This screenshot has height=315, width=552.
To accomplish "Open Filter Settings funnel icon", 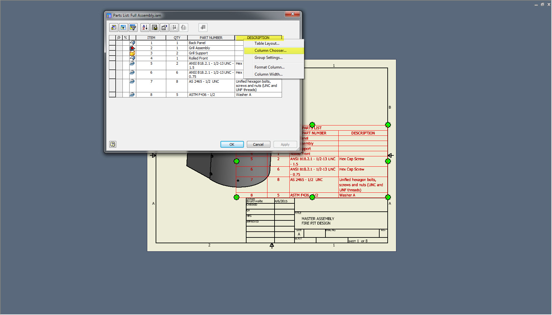I will click(x=133, y=28).
